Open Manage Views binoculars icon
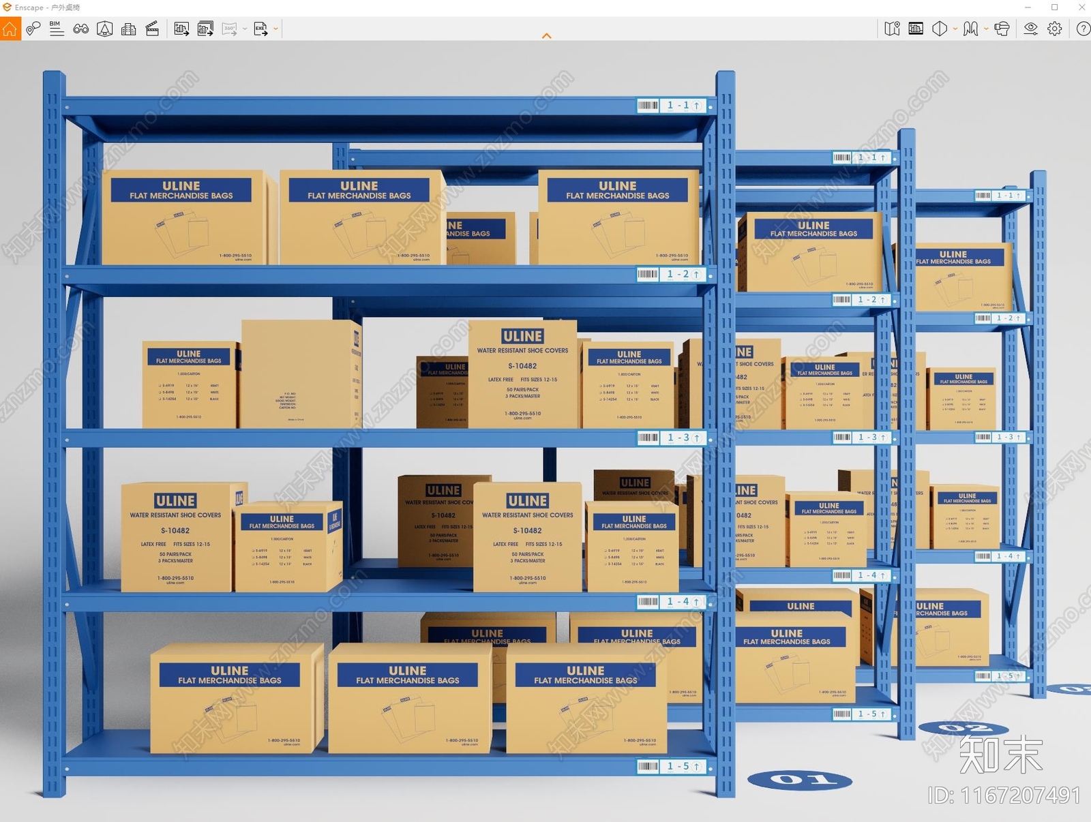The height and width of the screenshot is (822, 1091). click(x=80, y=29)
